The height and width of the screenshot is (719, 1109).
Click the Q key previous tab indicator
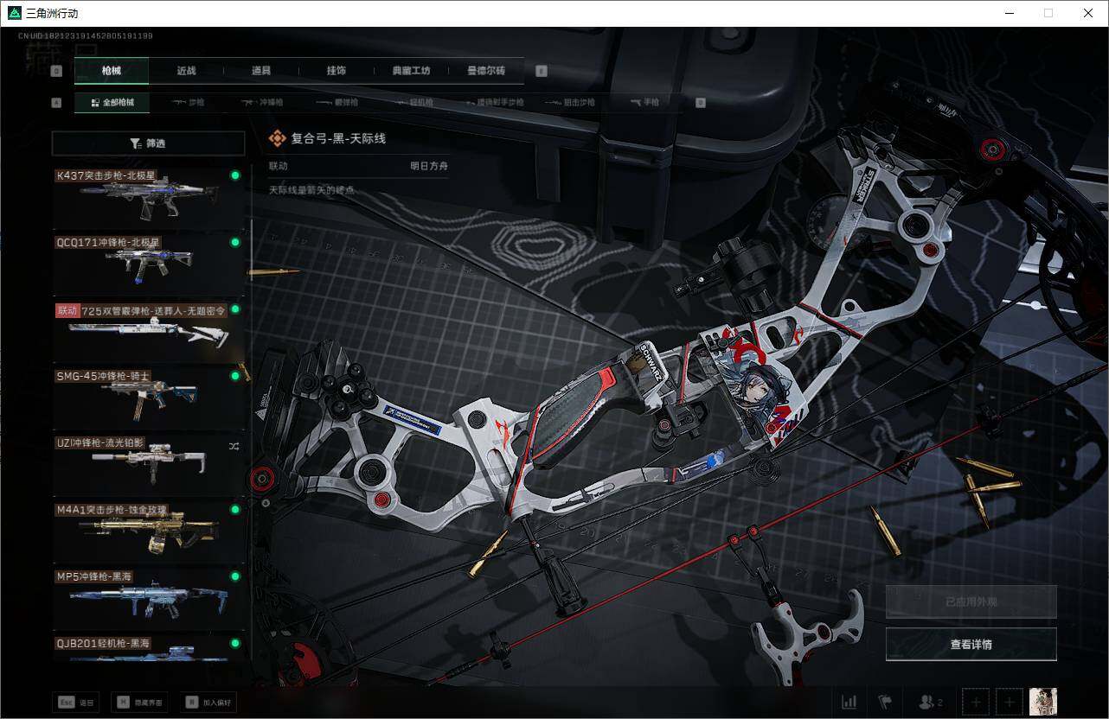(57, 72)
